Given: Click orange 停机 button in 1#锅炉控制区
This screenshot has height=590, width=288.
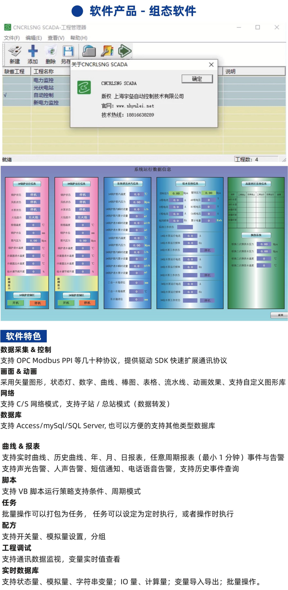Looking at the screenshot, I should pos(37,303).
